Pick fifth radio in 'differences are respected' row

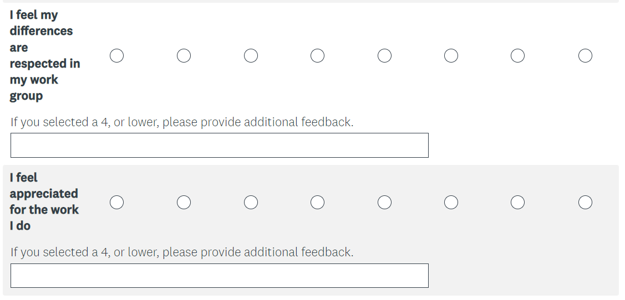(x=384, y=56)
